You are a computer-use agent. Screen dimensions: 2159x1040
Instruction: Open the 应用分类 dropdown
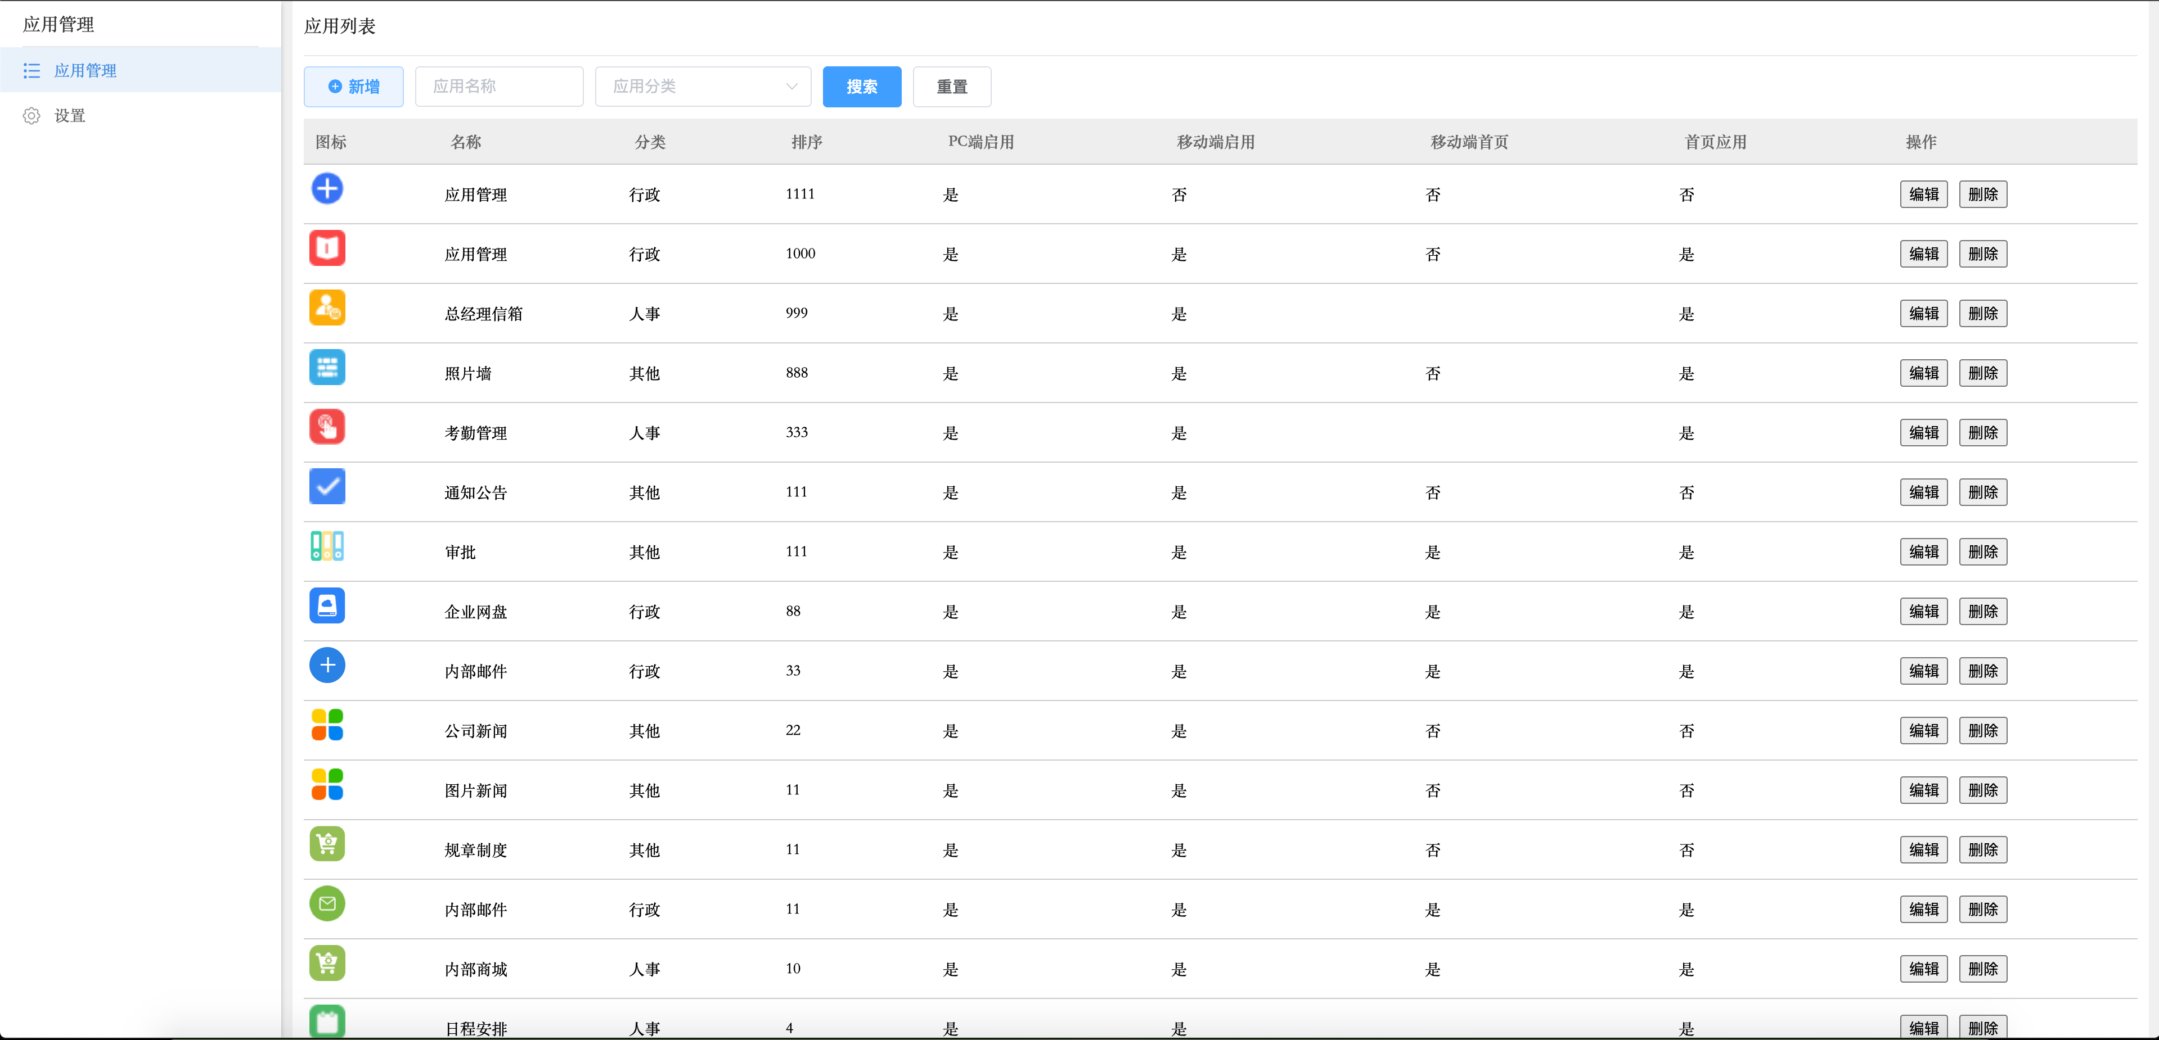(x=703, y=86)
